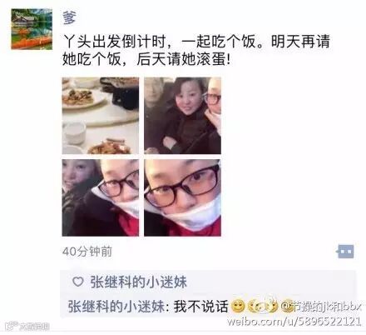
Task: Open the group selfie photo with three people
Action: click(182, 116)
